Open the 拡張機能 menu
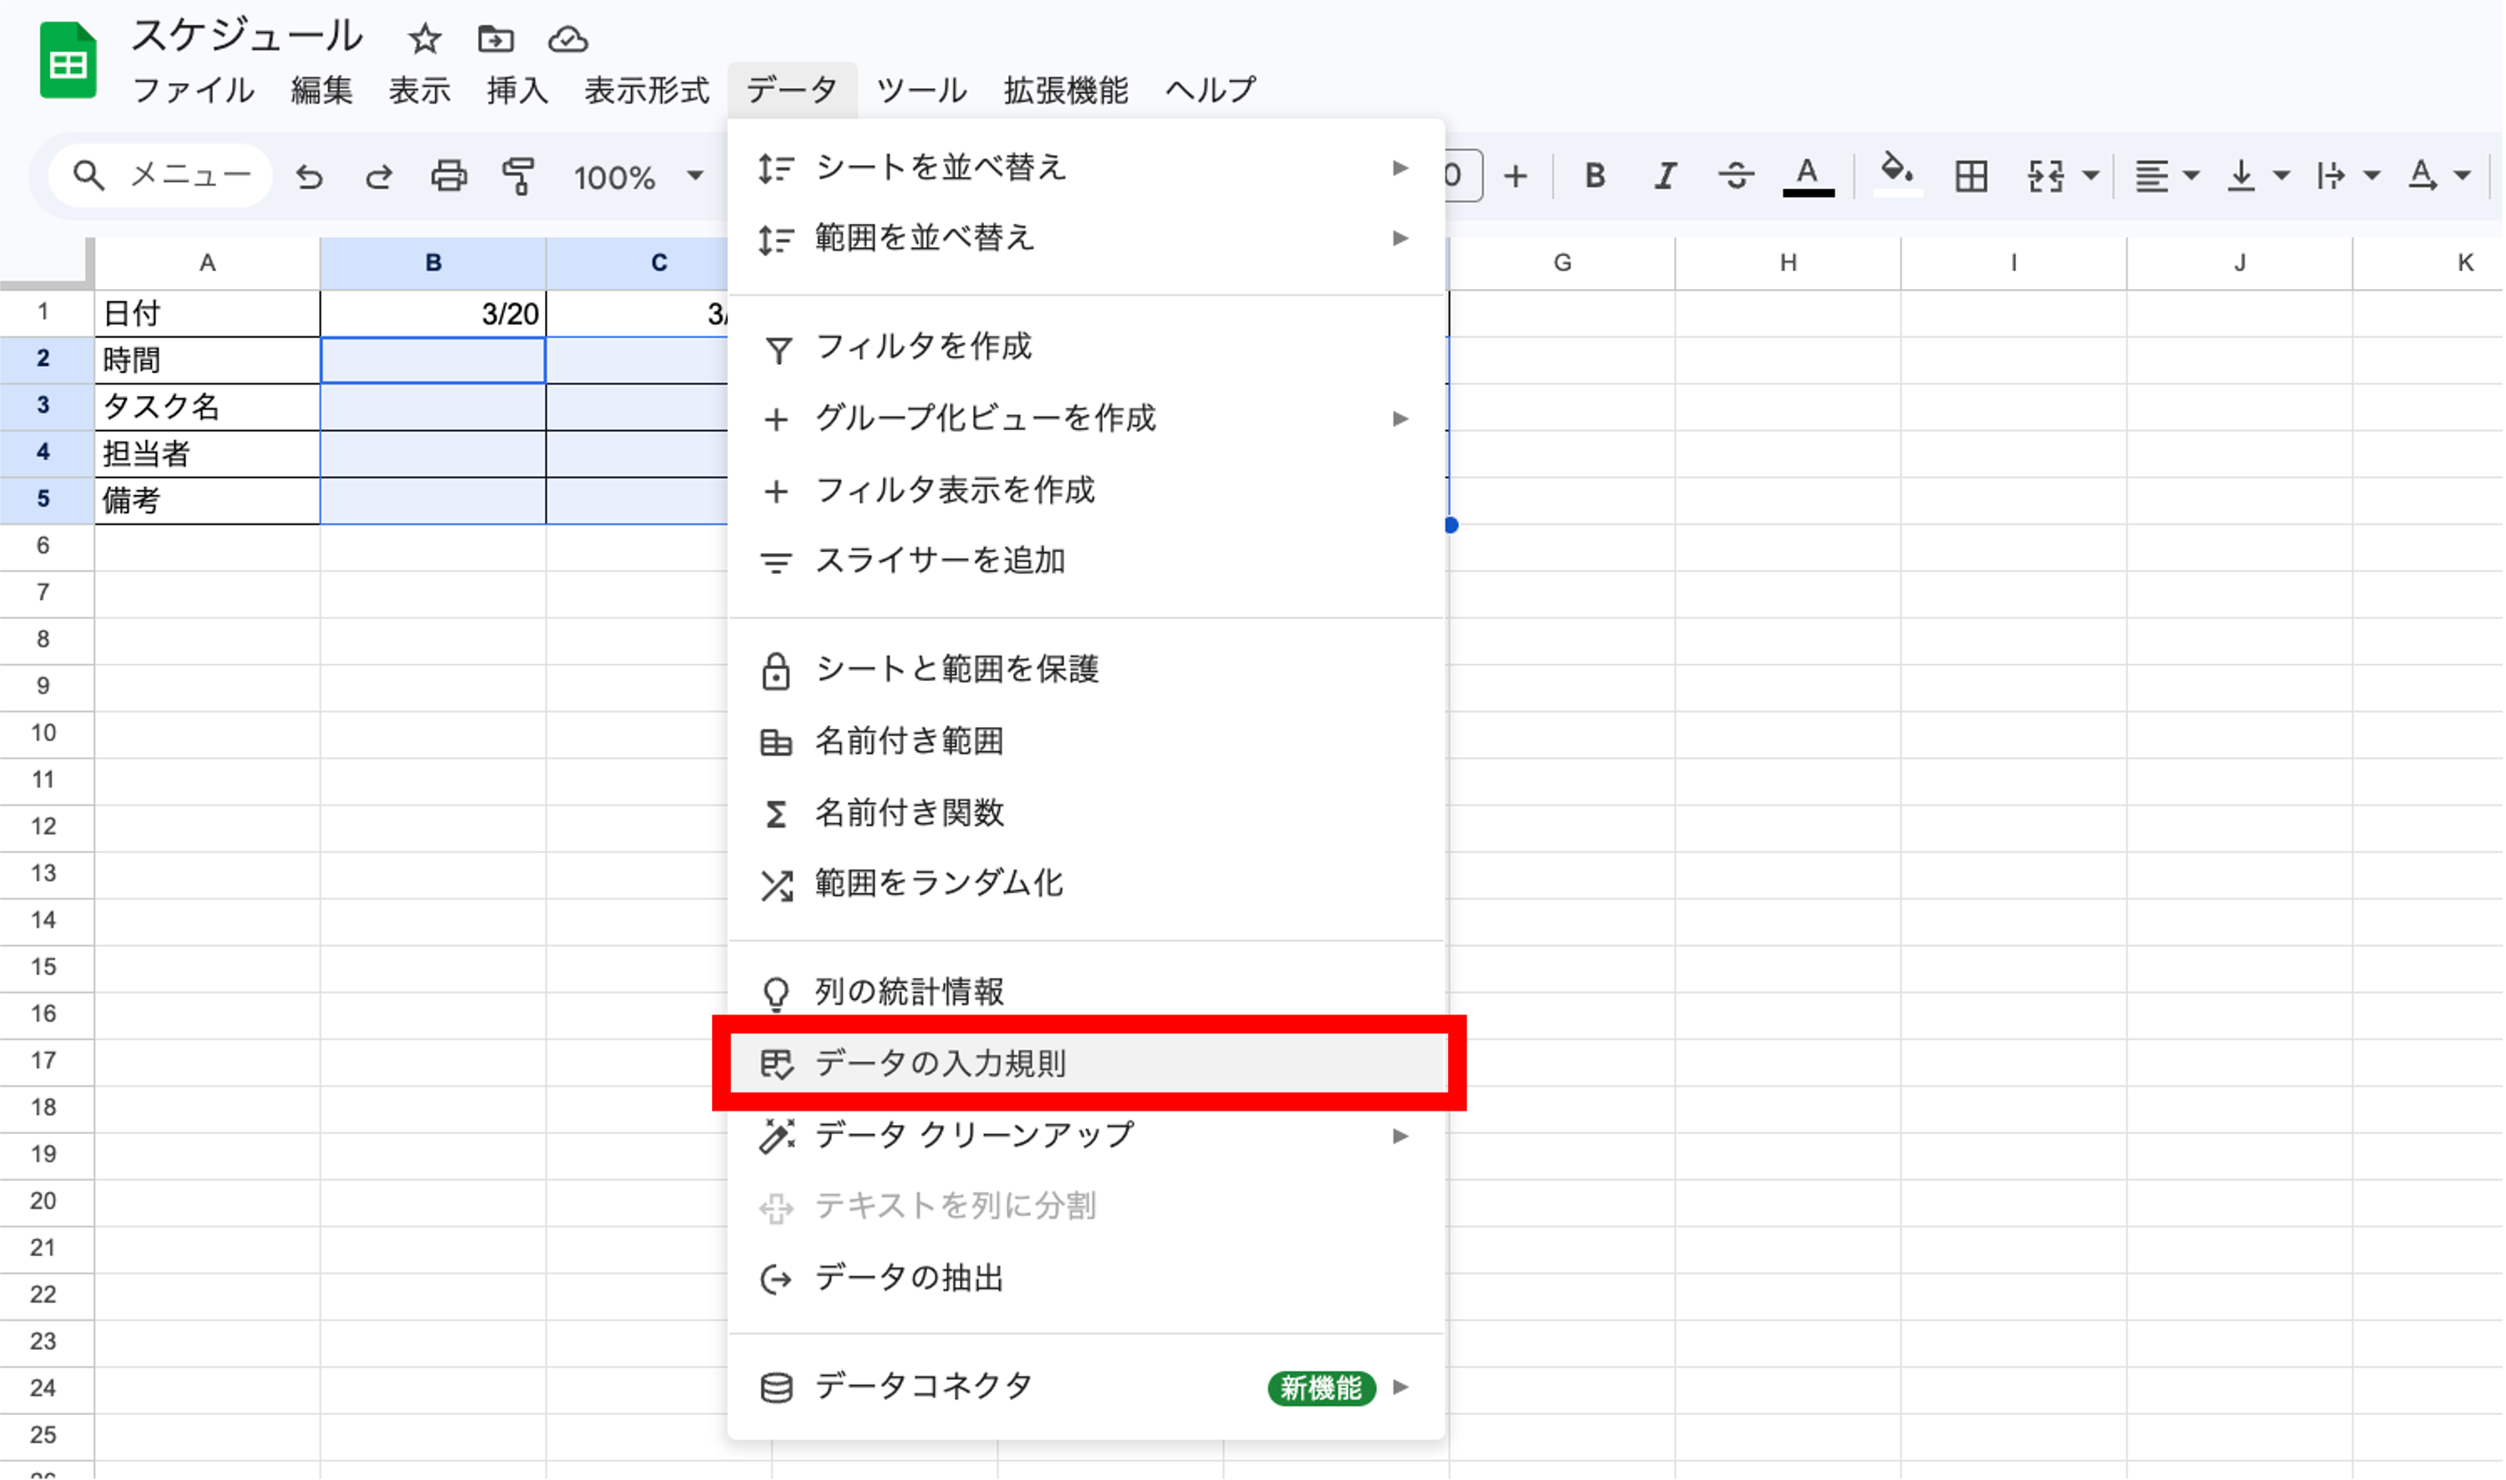This screenshot has width=2506, height=1480. [x=1064, y=90]
